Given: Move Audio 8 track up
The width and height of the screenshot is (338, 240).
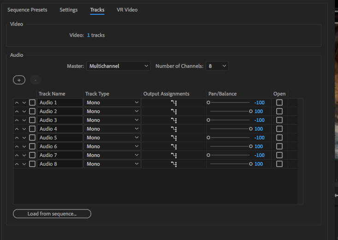Looking at the screenshot, I should click(x=17, y=164).
